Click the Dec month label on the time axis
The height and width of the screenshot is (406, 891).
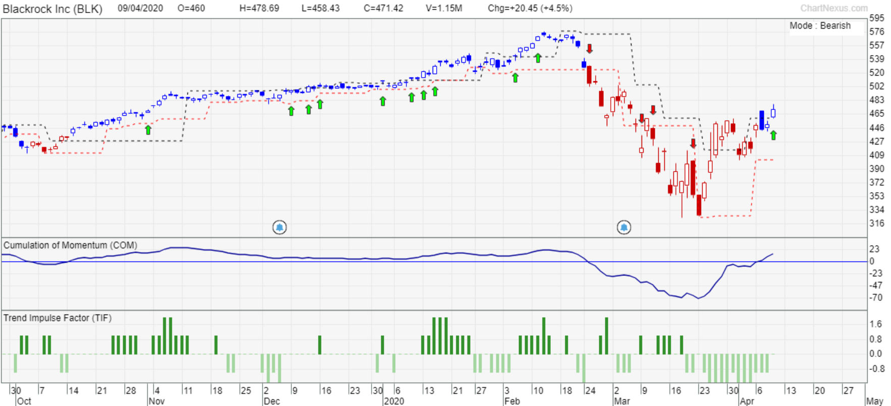[272, 401]
